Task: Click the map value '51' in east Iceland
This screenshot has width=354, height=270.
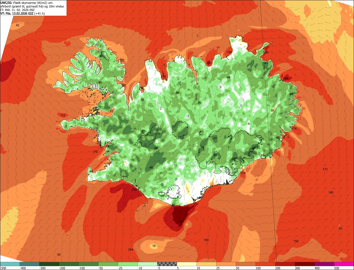Action: coord(272,110)
